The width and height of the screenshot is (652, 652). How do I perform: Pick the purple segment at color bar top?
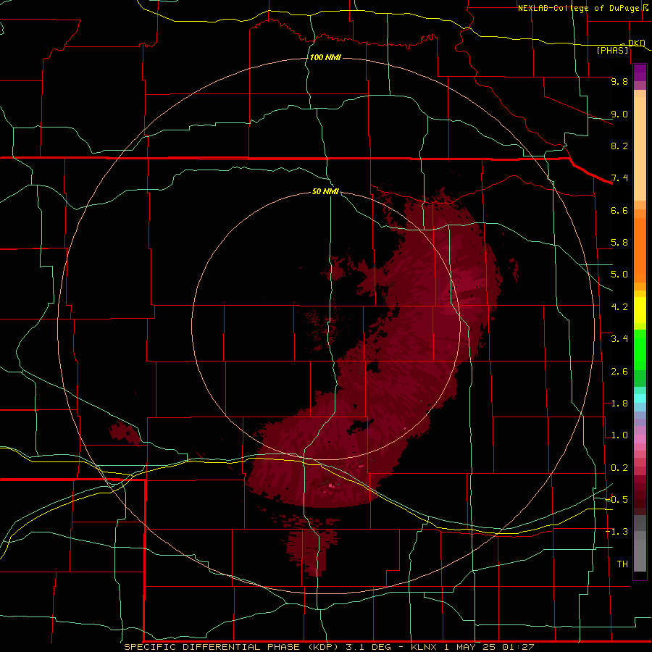640,72
